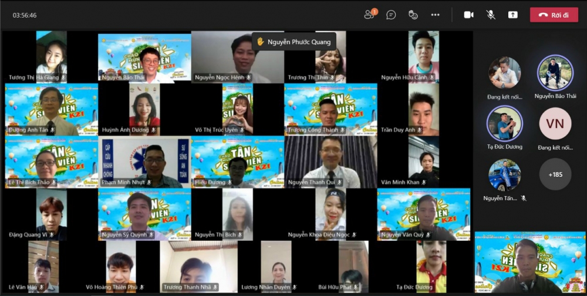Click the VN initials avatar
This screenshot has height=296, width=587.
[555, 123]
